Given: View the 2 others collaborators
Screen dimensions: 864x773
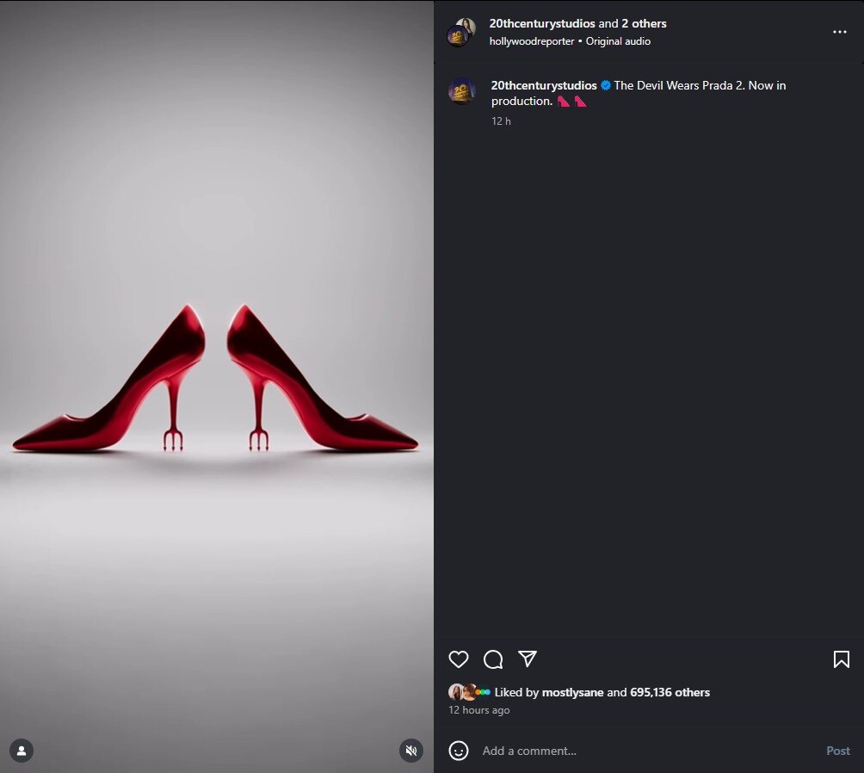Looking at the screenshot, I should pyautogui.click(x=644, y=23).
